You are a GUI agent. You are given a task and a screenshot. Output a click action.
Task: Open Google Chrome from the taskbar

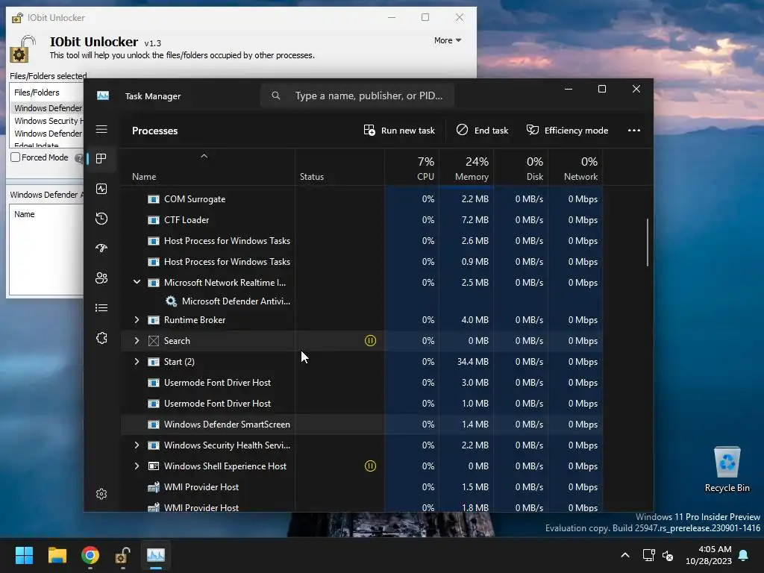pyautogui.click(x=90, y=555)
